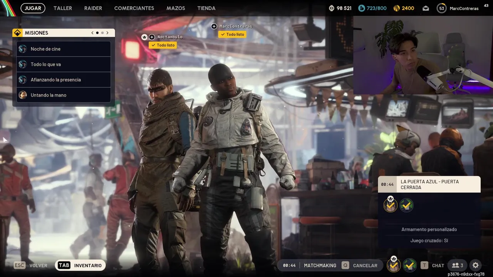The image size is (493, 277).
Task: Click the green ready avatar in popup
Action: point(406,205)
